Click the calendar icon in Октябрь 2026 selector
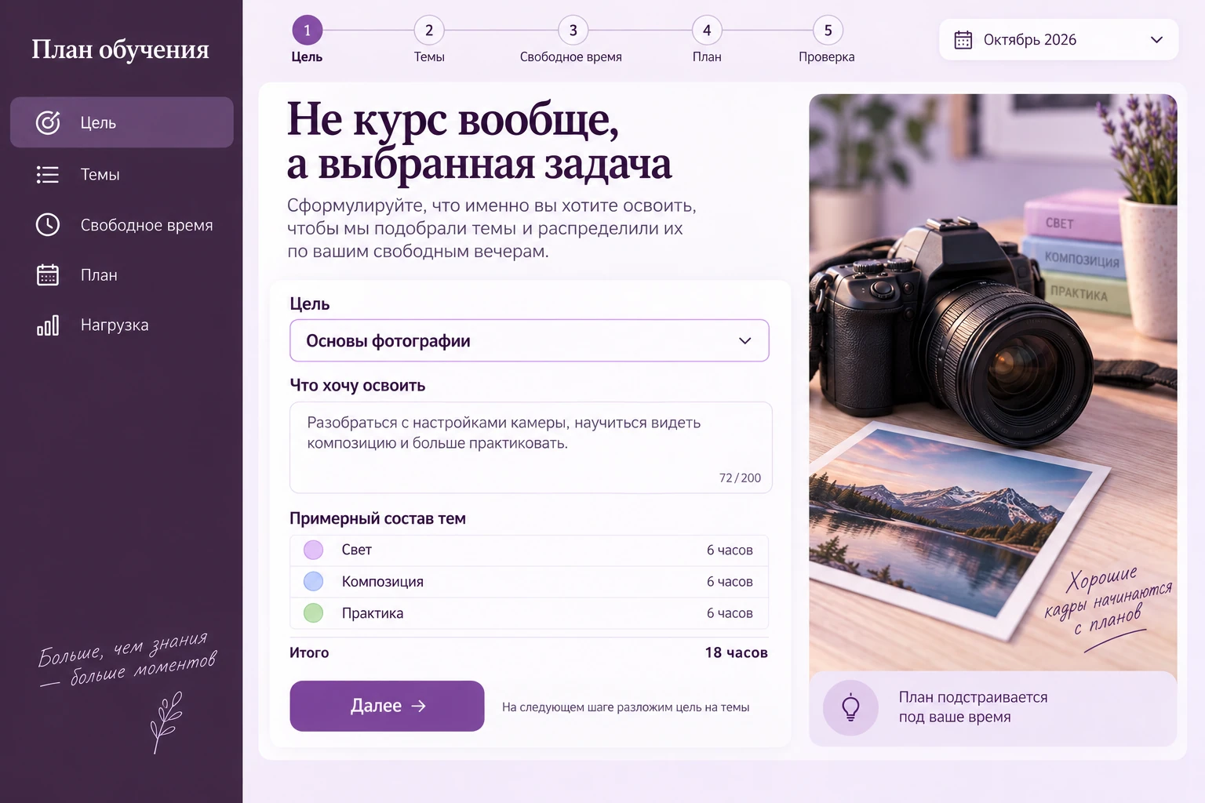Viewport: 1205px width, 803px height. pos(963,40)
